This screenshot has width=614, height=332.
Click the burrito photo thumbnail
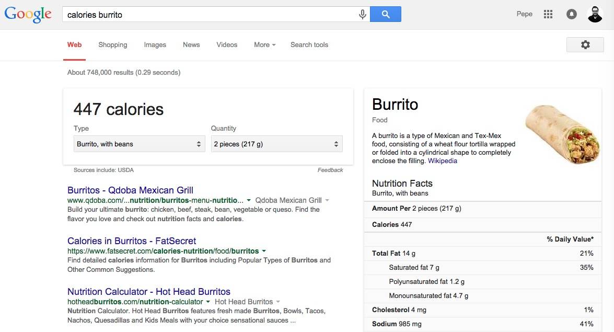562,134
